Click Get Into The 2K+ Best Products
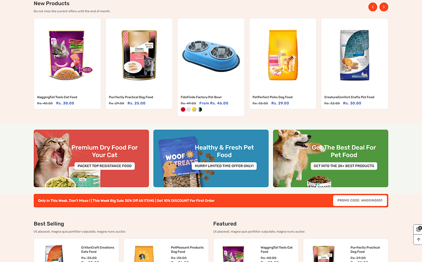 (x=344, y=166)
